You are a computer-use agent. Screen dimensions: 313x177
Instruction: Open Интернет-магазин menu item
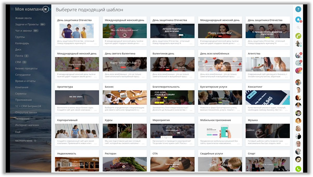click(27, 125)
